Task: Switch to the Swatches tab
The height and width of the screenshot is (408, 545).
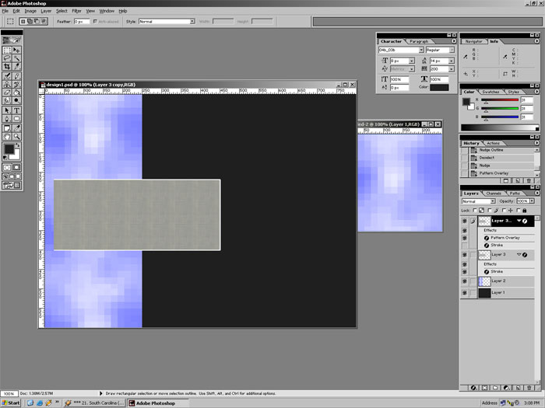Action: click(x=492, y=92)
